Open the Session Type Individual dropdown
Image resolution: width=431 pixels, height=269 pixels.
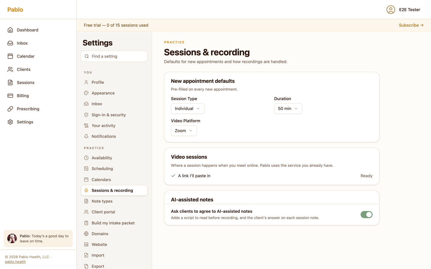tap(188, 108)
